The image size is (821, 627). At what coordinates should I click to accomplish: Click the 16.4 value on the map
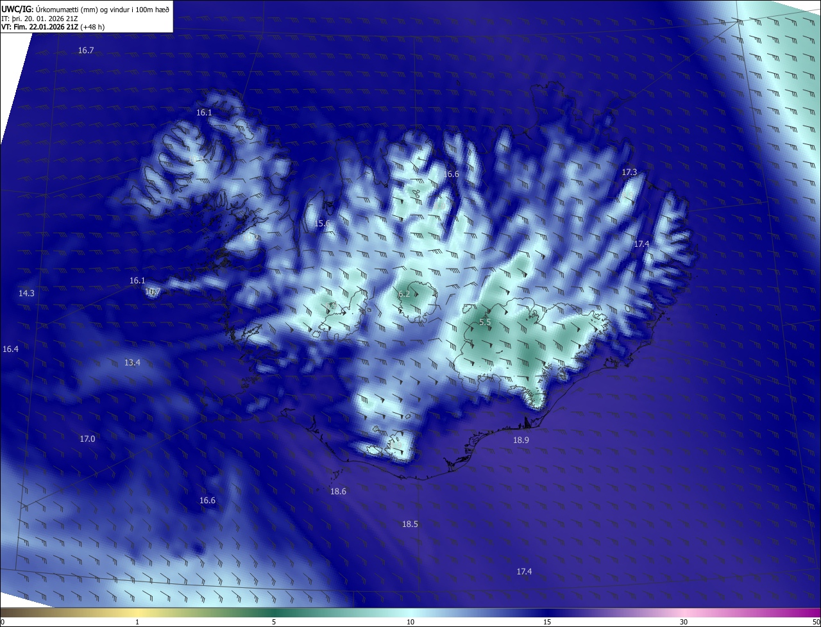pos(10,349)
